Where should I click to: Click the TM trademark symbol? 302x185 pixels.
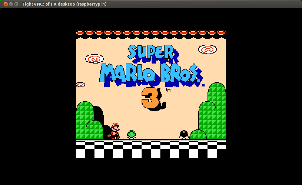[168, 90]
